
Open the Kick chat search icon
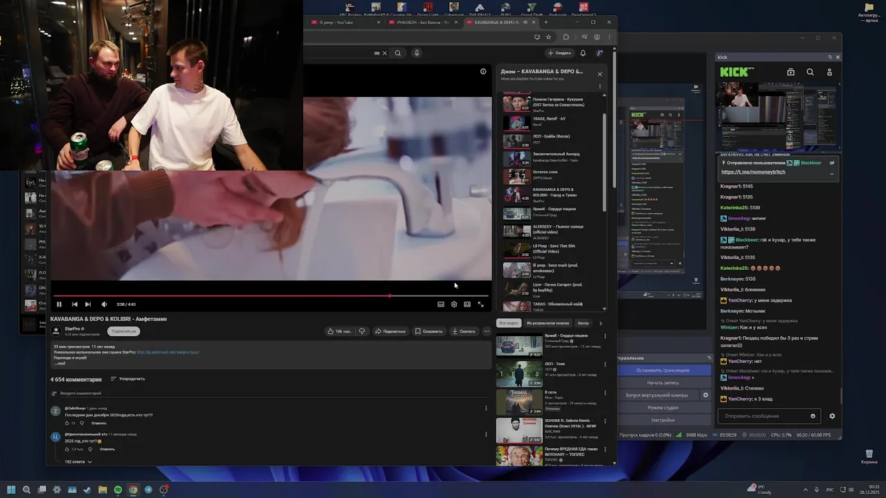tap(810, 72)
